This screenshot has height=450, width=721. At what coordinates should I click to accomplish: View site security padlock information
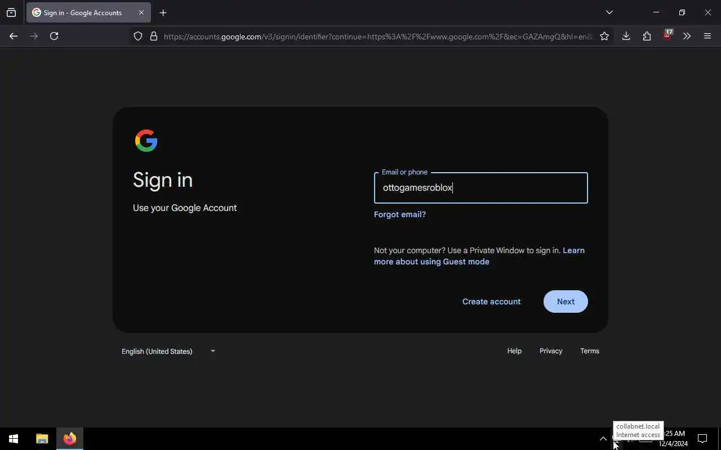click(154, 36)
